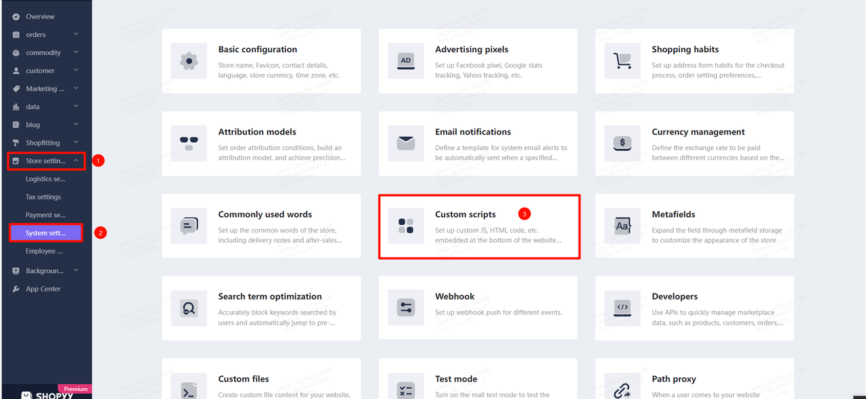Click the Commonly used words description

coord(280,235)
